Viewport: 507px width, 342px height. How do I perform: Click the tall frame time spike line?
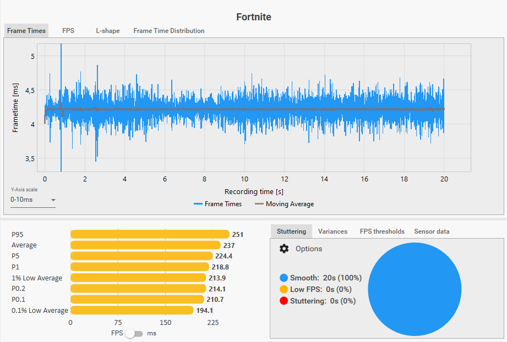coord(61,108)
